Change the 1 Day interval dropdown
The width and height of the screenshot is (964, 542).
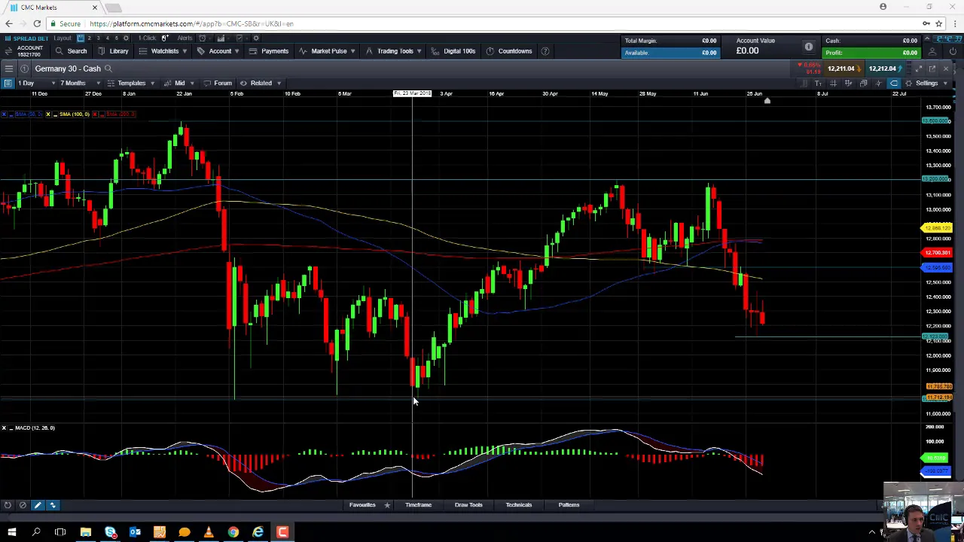36,83
